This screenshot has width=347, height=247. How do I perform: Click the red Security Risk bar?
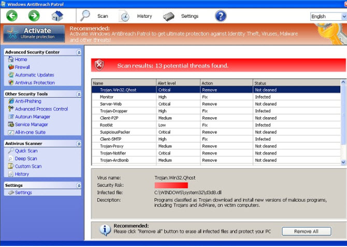coord(171,185)
